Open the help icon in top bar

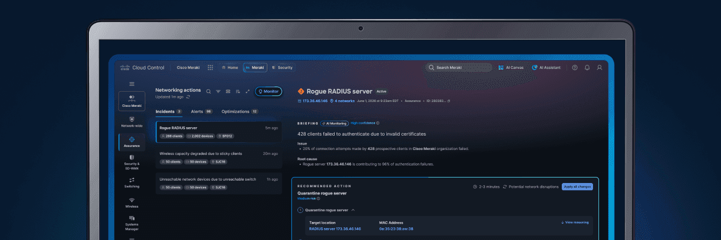pos(575,68)
